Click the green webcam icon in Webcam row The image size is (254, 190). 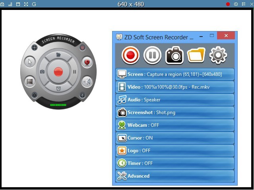122,125
